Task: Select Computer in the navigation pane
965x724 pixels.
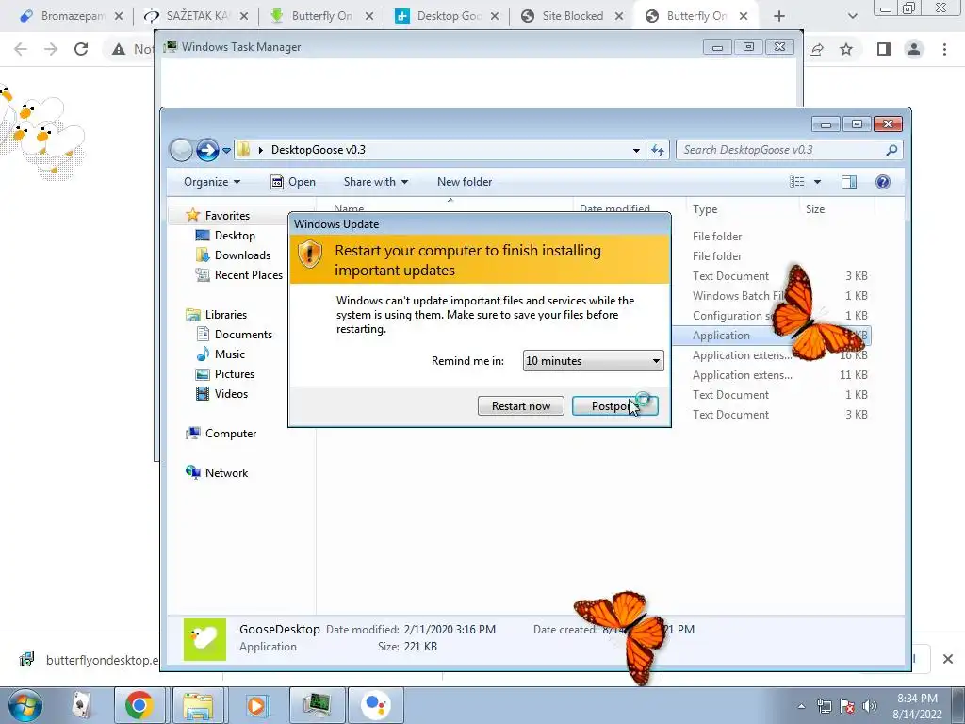Action: pyautogui.click(x=230, y=434)
